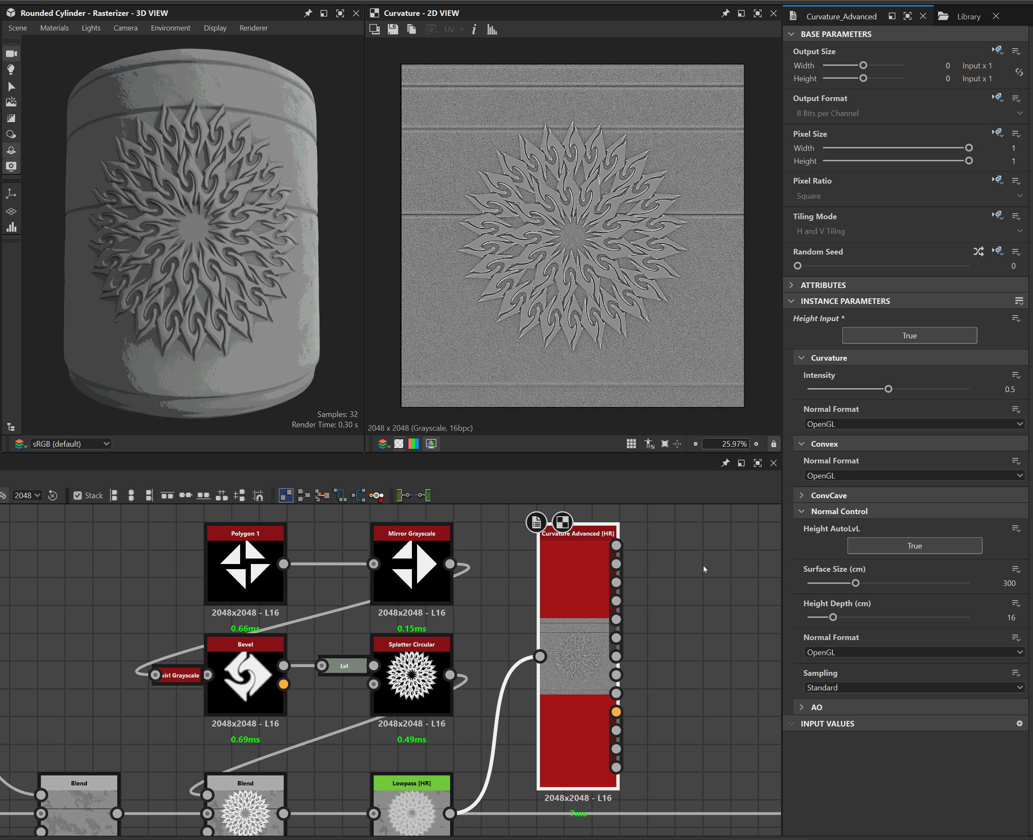Click the info icon in 2D view toolbar
The width and height of the screenshot is (1033, 840).
tap(474, 30)
